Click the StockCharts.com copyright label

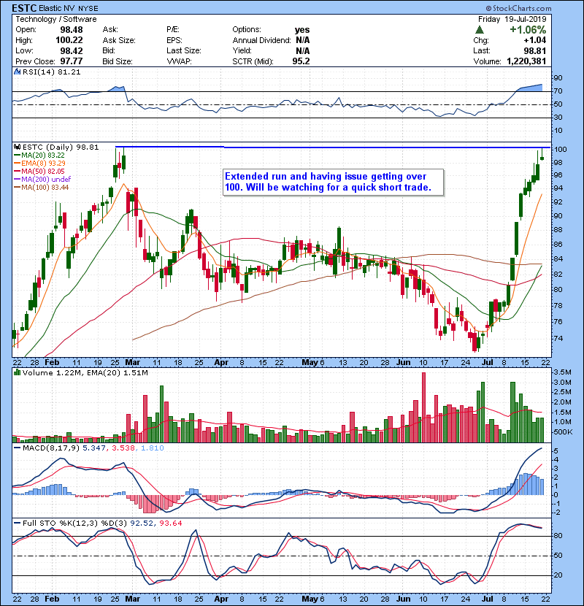518,8
